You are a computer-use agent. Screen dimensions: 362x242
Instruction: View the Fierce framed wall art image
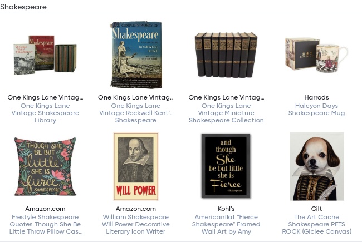point(226,166)
